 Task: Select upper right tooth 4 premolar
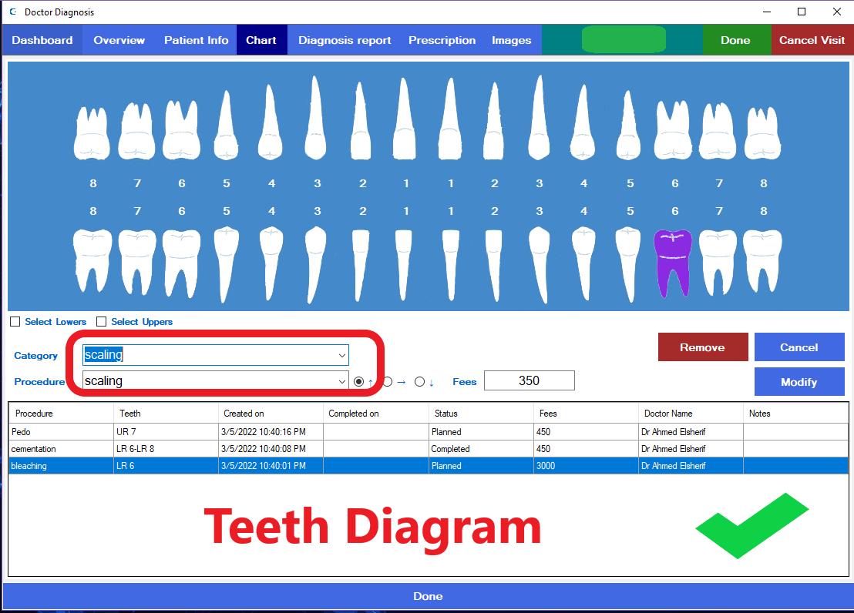point(270,122)
